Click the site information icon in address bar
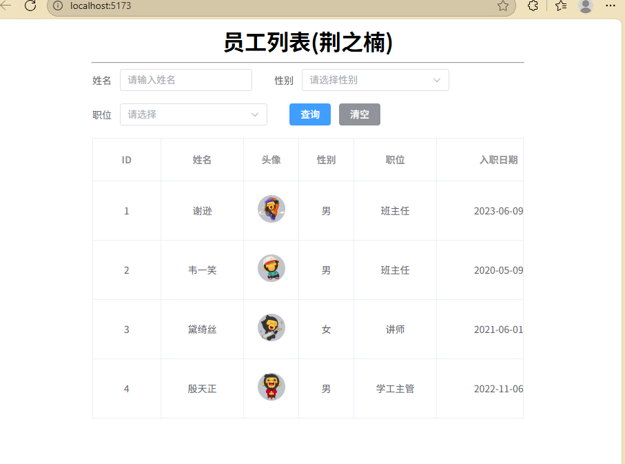Viewport: 625px width, 464px height. click(x=59, y=6)
